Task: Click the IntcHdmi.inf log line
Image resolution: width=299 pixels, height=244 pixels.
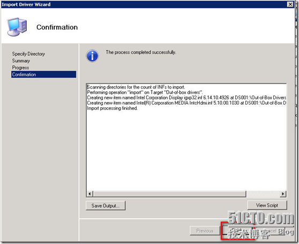Action: [x=186, y=103]
